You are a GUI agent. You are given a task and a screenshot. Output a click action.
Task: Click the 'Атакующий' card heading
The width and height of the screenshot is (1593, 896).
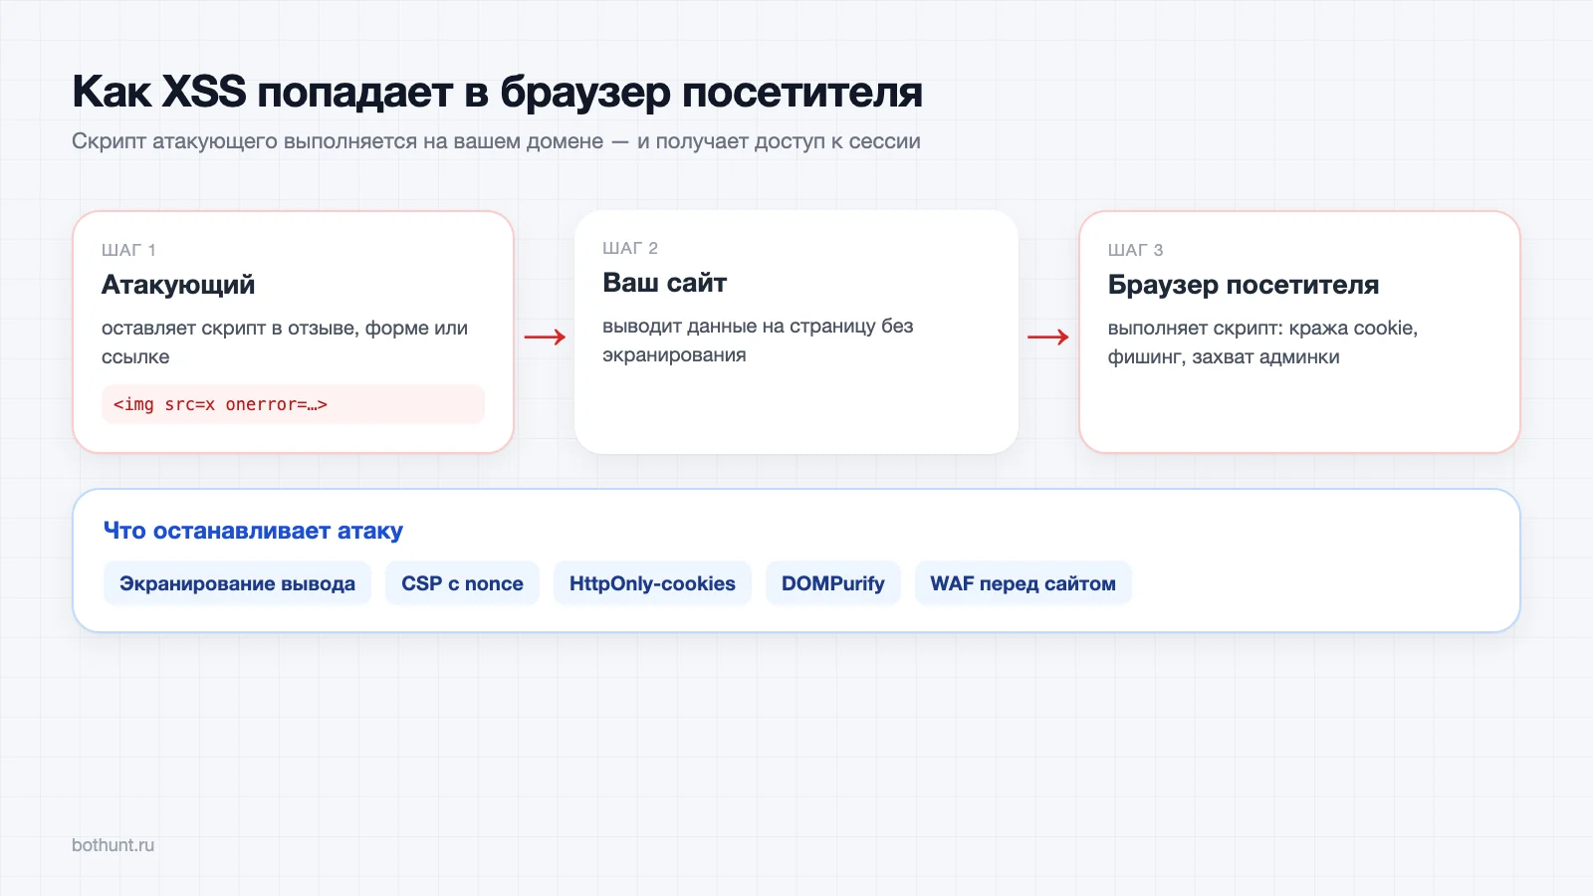(178, 285)
